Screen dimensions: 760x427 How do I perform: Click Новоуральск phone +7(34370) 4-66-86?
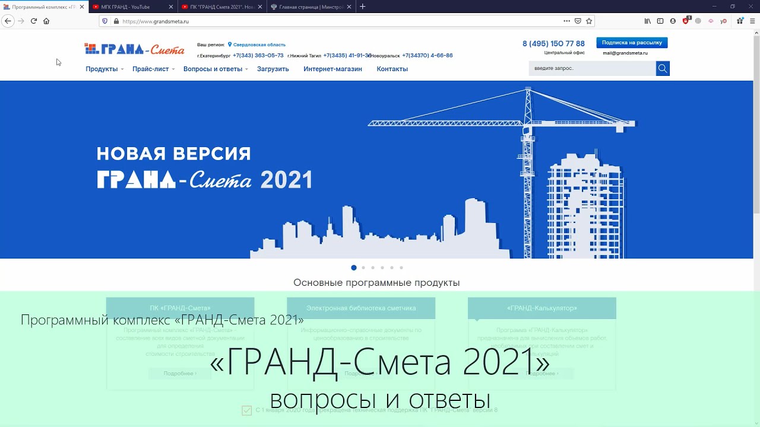(427, 55)
